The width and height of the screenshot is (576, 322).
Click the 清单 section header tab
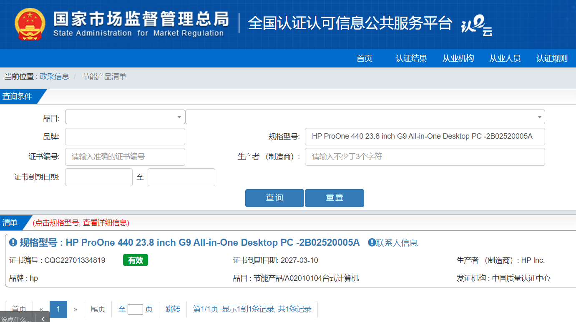13,223
